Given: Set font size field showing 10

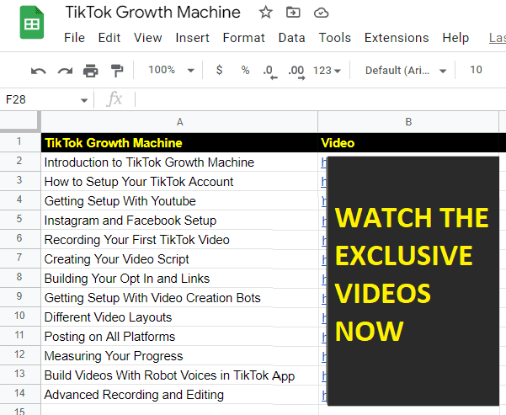Looking at the screenshot, I should pos(476,70).
